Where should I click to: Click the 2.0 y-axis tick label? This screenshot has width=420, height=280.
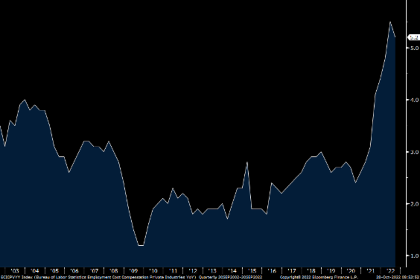point(415,204)
